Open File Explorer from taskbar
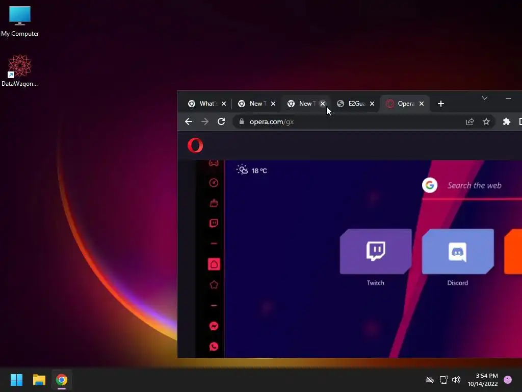The width and height of the screenshot is (522, 392). (x=39, y=380)
